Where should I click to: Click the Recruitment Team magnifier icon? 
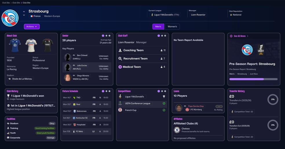120,59
